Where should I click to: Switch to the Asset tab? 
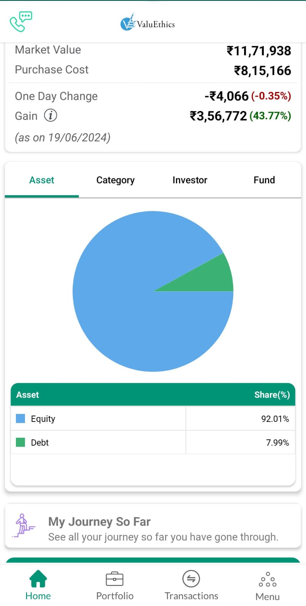pos(42,180)
